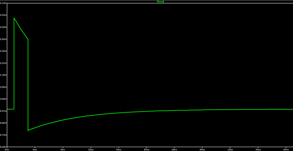Click the 9.72V vertical axis label
The width and height of the screenshot is (293, 151).
click(x=3, y=3)
